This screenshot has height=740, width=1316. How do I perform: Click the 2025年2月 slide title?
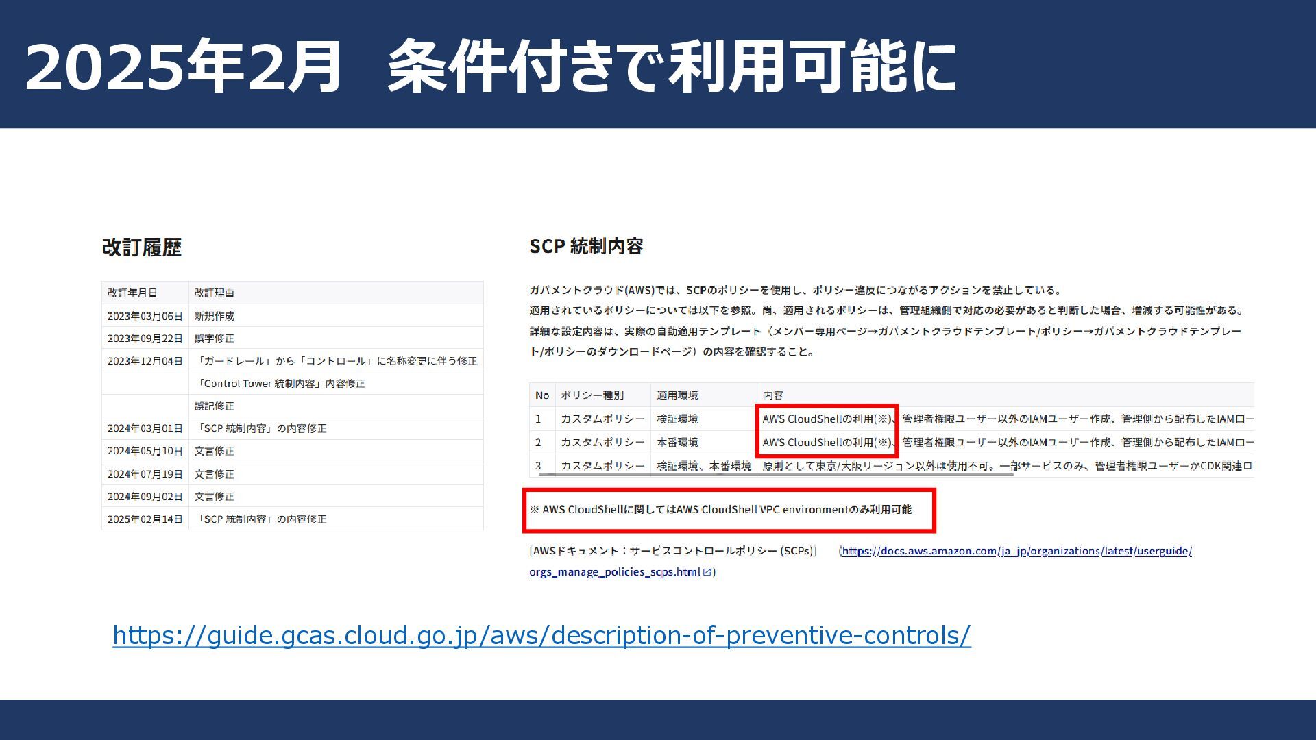pos(490,66)
